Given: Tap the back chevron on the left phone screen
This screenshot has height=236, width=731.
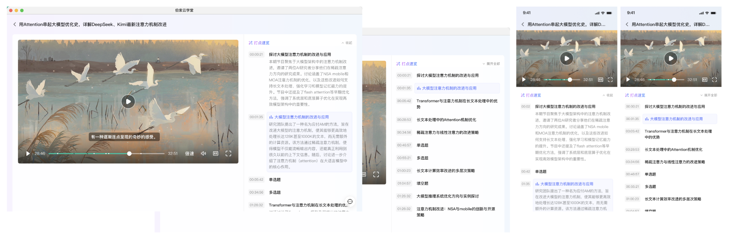Looking at the screenshot, I should click(x=523, y=24).
